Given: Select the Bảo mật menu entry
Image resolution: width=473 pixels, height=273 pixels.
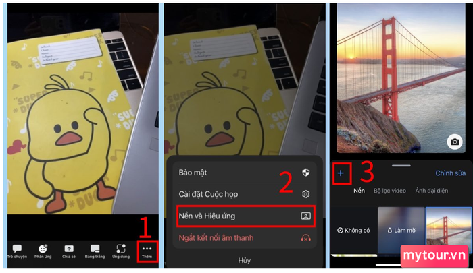Looking at the screenshot, I should tap(245, 173).
